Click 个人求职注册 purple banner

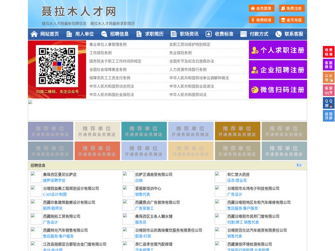(278, 50)
